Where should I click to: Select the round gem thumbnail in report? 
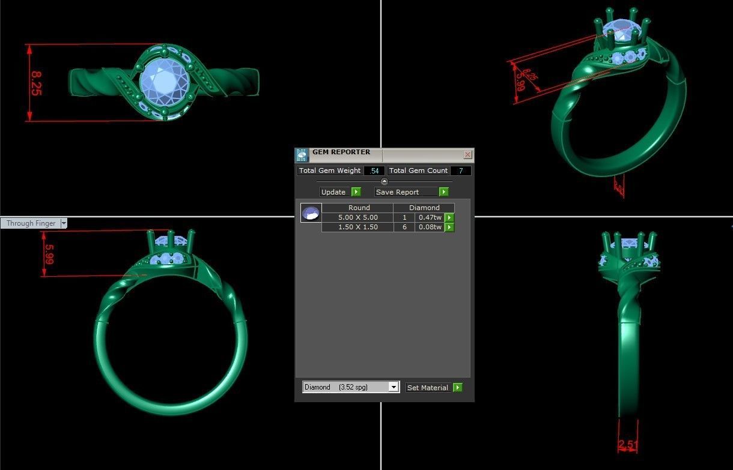(x=311, y=213)
